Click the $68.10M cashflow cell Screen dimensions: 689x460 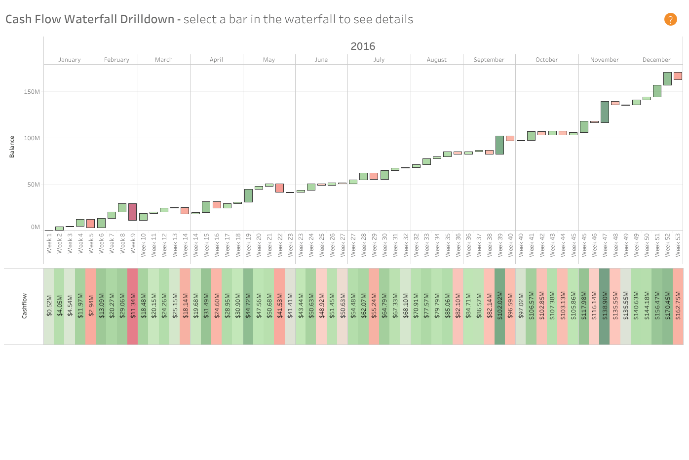pos(405,307)
